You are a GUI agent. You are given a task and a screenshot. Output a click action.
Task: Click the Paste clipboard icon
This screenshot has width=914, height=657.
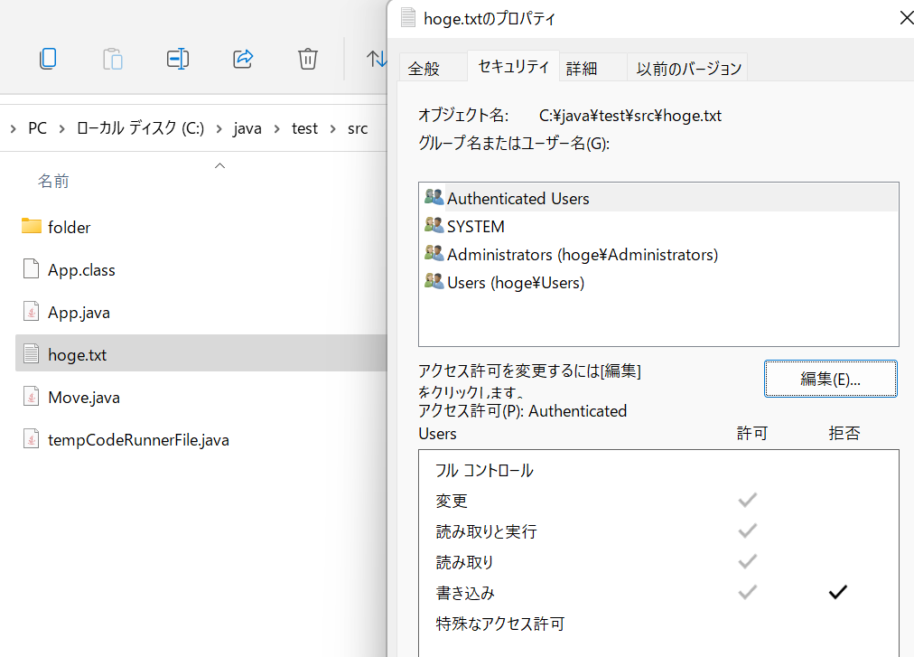point(113,59)
